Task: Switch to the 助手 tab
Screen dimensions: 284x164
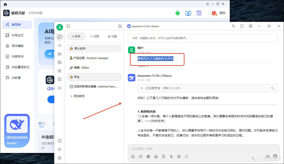Action: click(x=76, y=36)
